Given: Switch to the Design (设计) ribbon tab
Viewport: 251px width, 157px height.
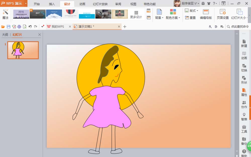Looking at the screenshot, I should click(x=67, y=4).
